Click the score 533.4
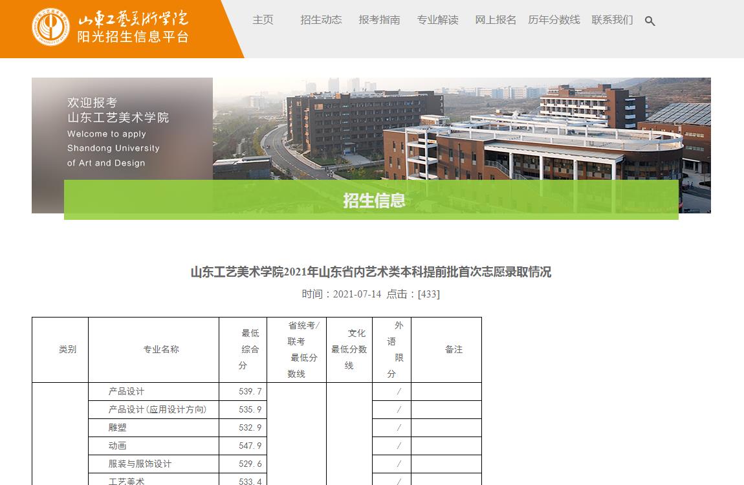This screenshot has height=485, width=744. [x=250, y=481]
